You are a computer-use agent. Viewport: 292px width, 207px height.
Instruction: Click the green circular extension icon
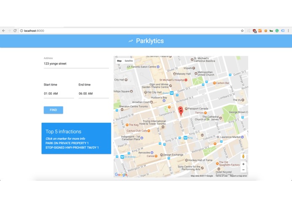click(277, 31)
